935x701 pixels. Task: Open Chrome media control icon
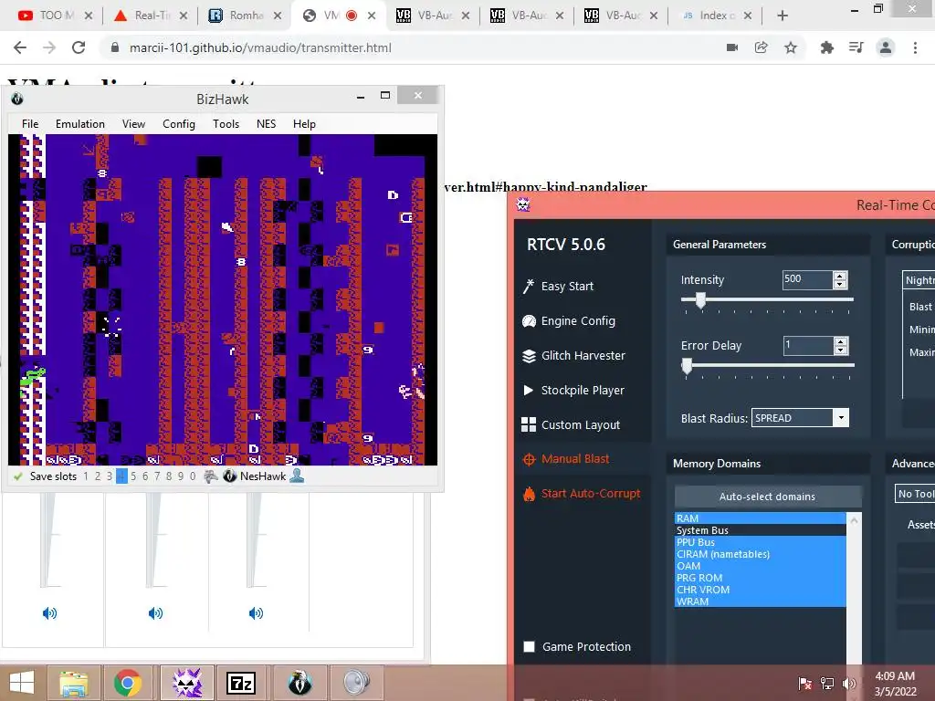[856, 47]
